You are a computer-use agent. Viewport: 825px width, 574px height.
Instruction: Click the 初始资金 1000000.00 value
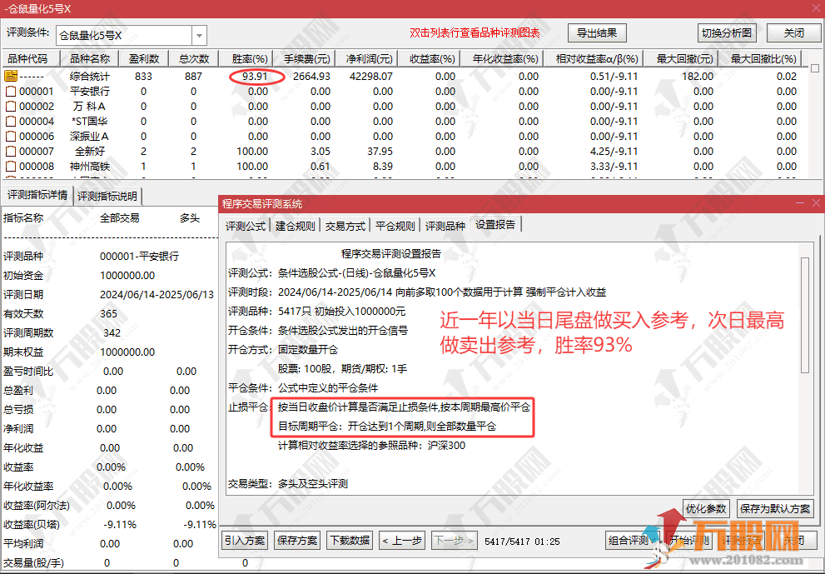point(127,276)
